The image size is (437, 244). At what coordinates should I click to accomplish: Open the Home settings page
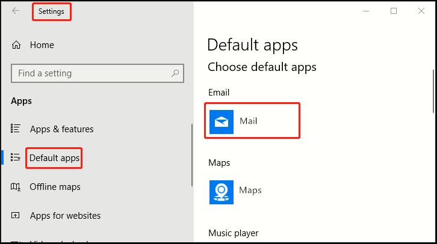(x=42, y=45)
